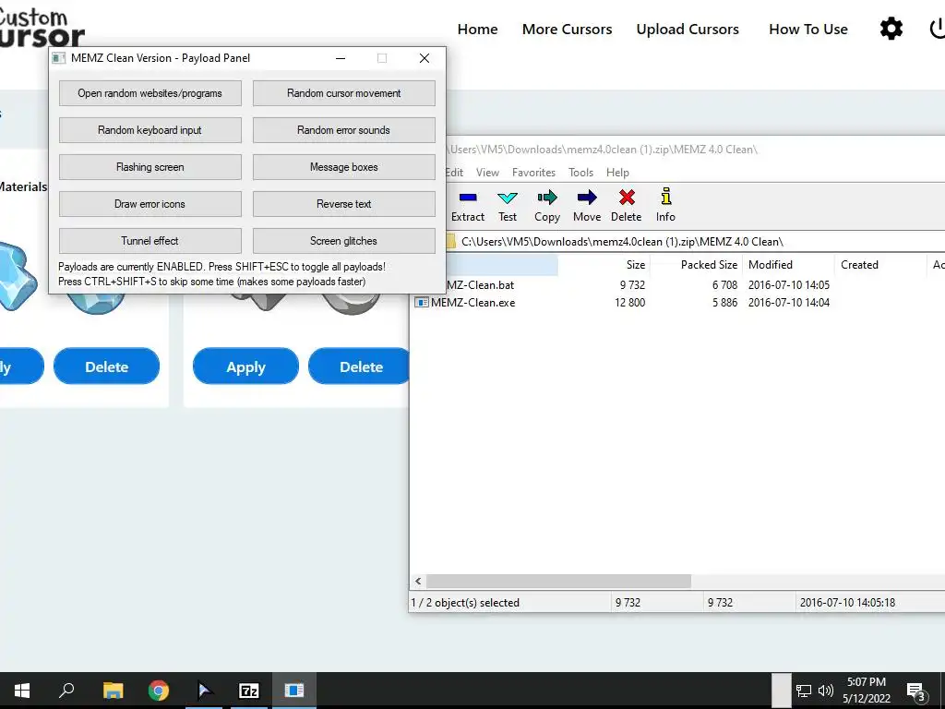The width and height of the screenshot is (945, 709).
Task: Click the volume speaker tray icon
Action: click(826, 691)
